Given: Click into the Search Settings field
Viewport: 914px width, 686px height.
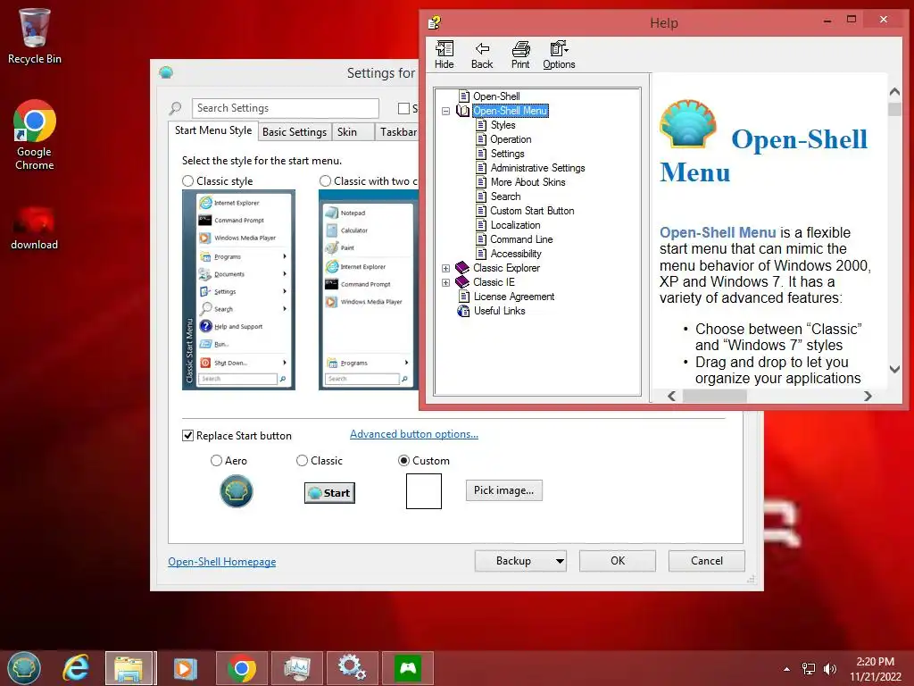Looking at the screenshot, I should [285, 108].
